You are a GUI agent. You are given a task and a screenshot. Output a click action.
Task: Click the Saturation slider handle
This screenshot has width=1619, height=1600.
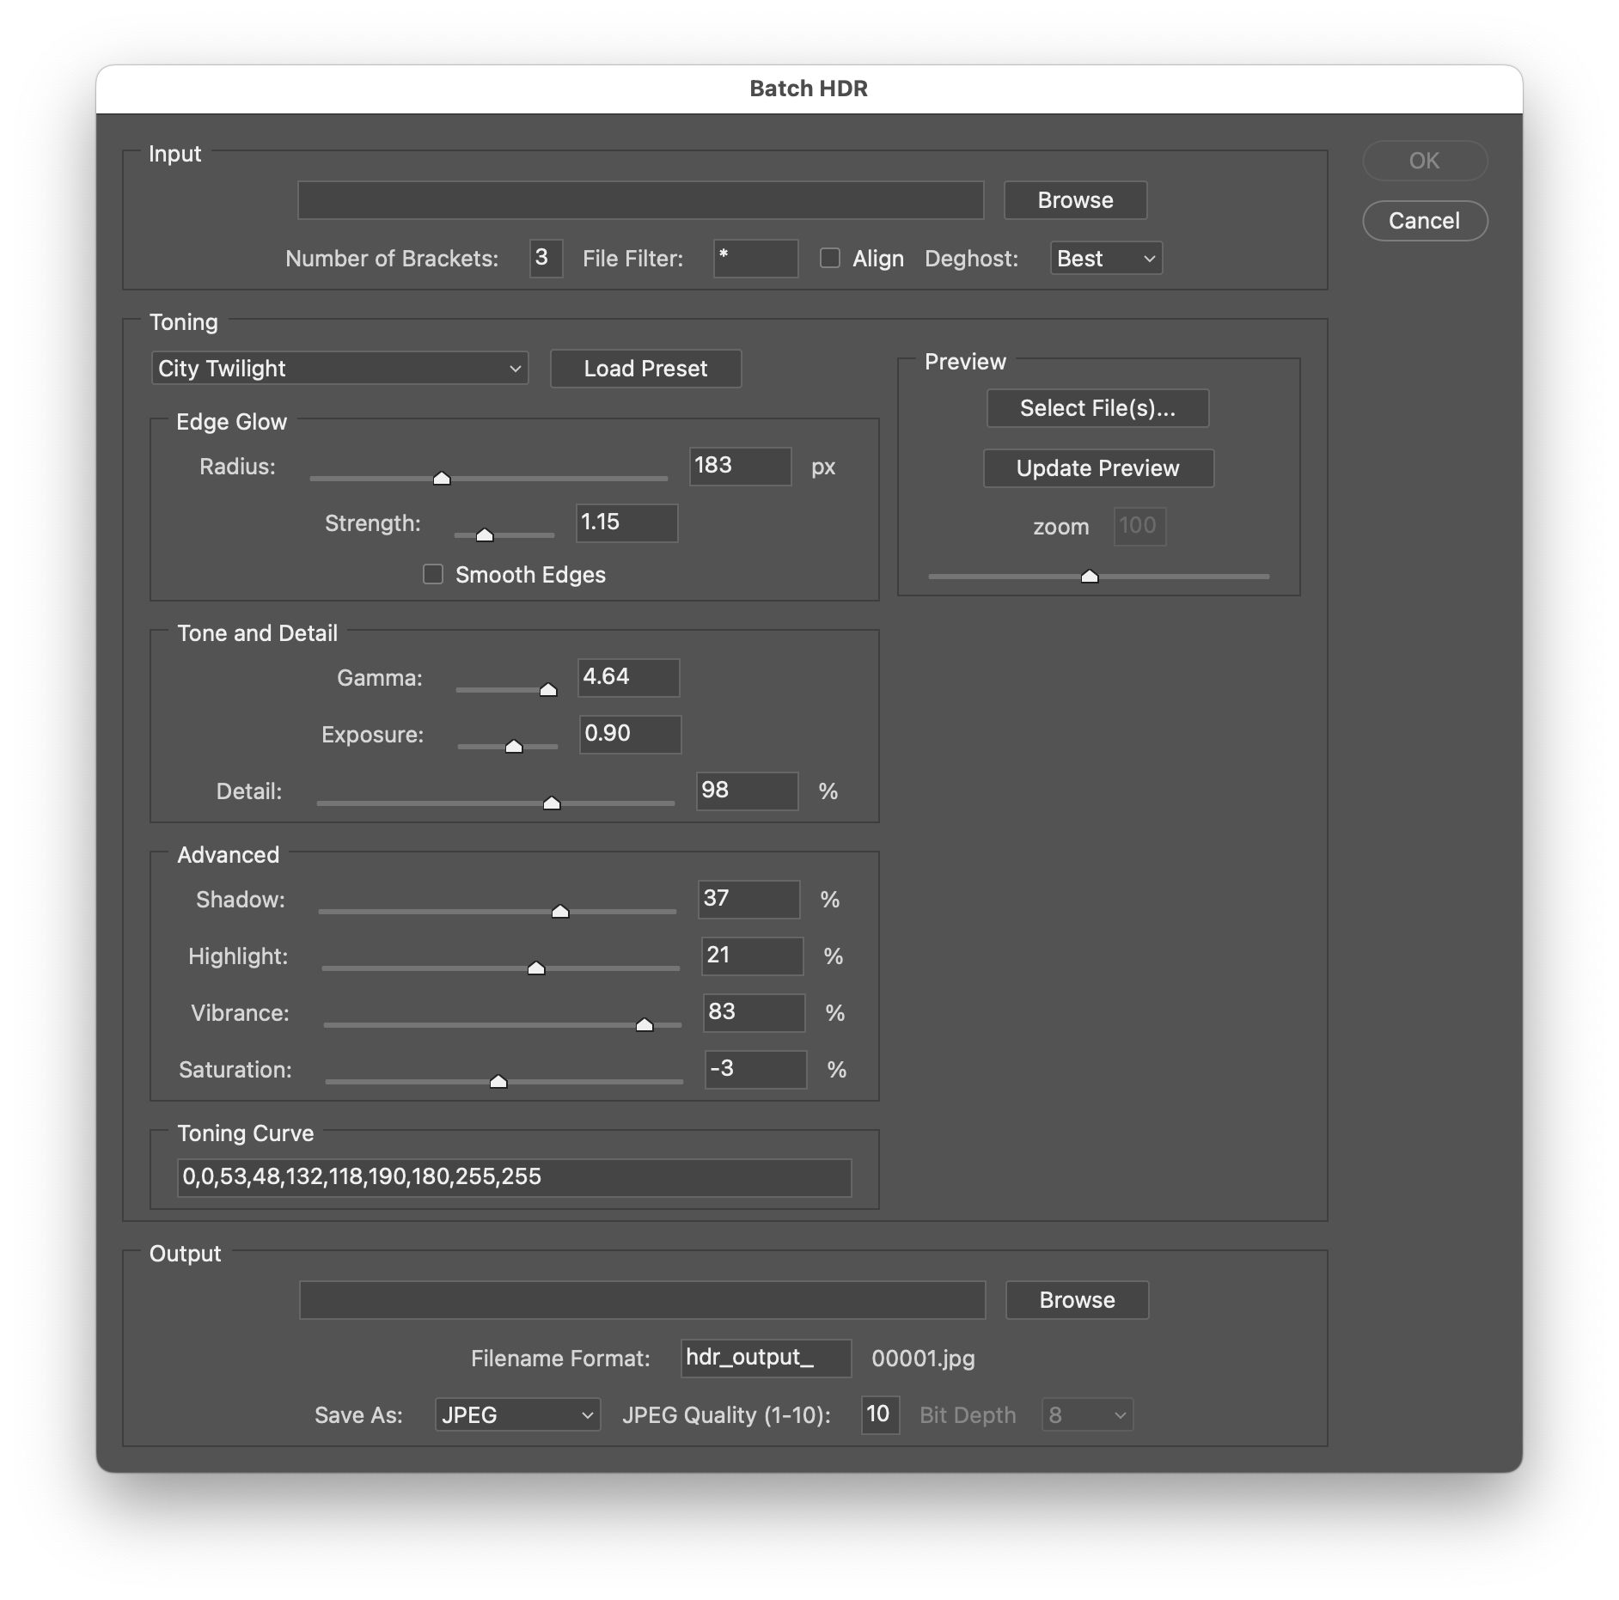tap(498, 1082)
